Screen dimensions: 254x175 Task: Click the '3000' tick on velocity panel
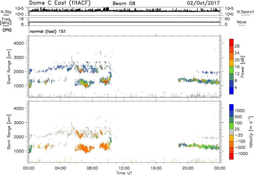[19, 123]
